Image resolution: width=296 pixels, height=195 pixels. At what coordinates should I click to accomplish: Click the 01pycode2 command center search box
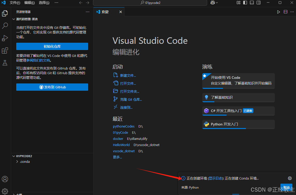click(150, 3)
